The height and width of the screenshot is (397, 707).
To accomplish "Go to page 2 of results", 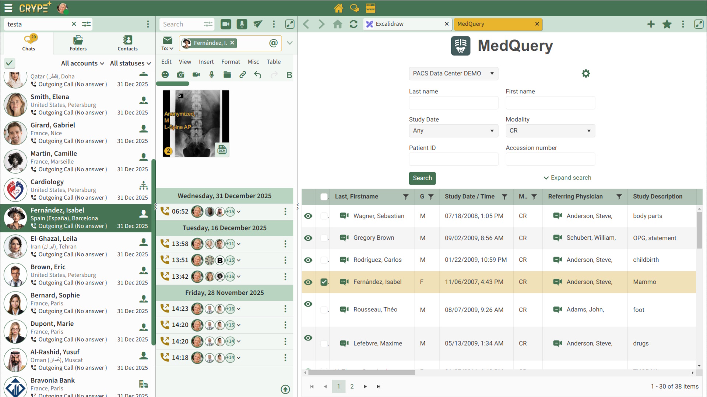I will 352,386.
